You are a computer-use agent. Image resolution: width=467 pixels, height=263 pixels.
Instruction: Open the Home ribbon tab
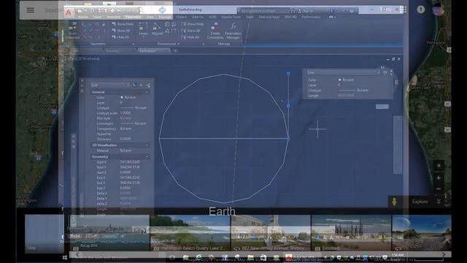click(82, 17)
